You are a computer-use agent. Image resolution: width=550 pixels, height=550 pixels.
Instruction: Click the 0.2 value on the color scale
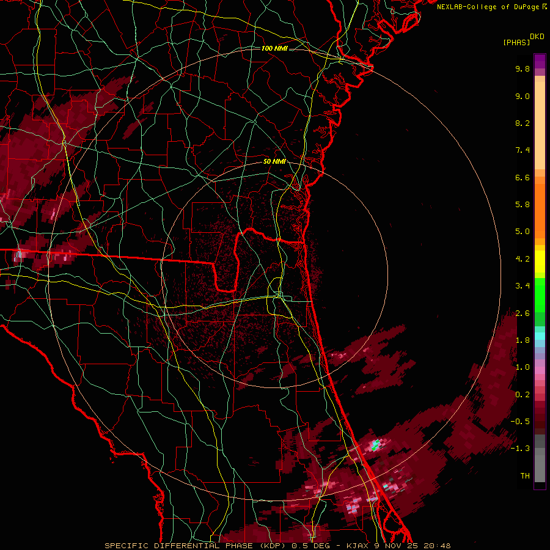click(x=522, y=395)
